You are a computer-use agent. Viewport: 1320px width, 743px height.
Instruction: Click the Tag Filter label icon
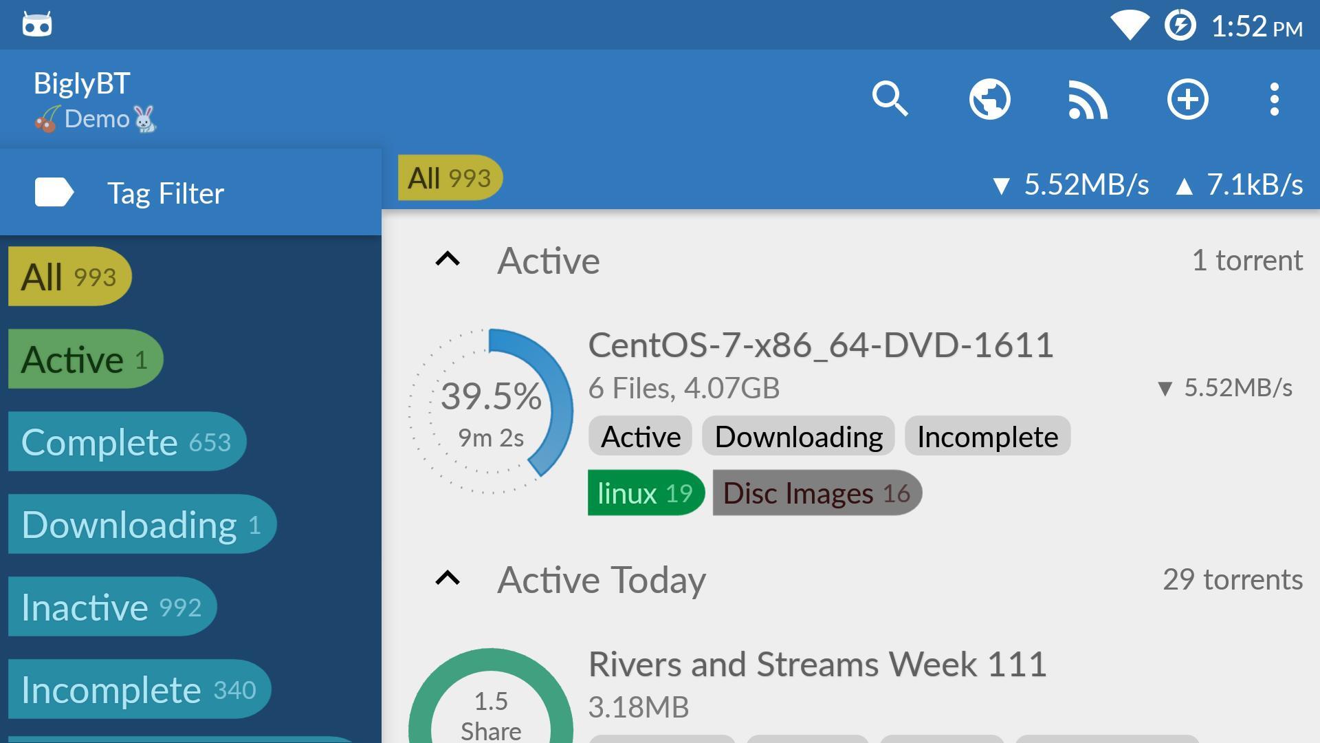(x=54, y=192)
